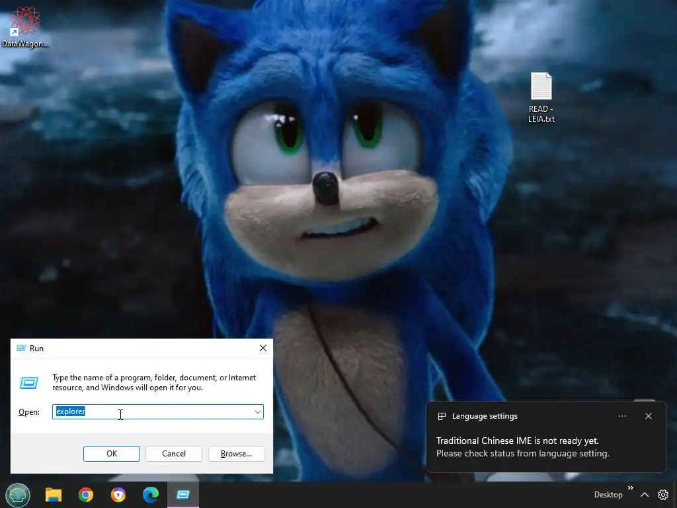Image resolution: width=677 pixels, height=508 pixels.
Task: Open Language settings notification options menu
Action: (x=622, y=416)
